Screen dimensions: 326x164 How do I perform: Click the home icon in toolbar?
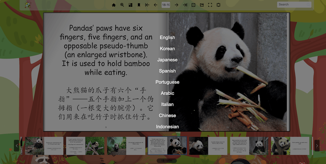pos(114,5)
